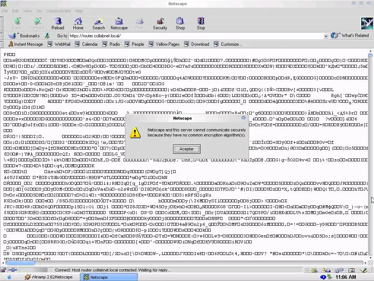
Task: Click the horizontal scrollbar left arrow
Action: 3,263
